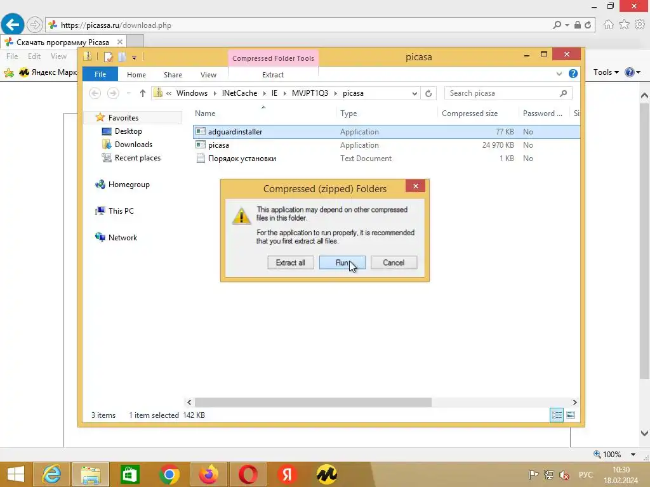Click MVJPT1Q3 in the address breadcrumb
Viewport: 650px width, 487px height.
(x=310, y=93)
